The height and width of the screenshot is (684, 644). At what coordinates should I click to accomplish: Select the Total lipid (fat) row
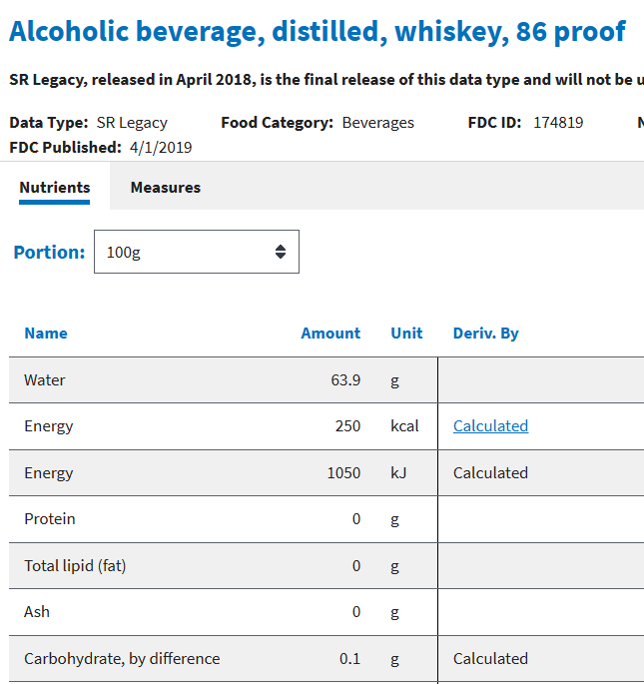point(326,566)
